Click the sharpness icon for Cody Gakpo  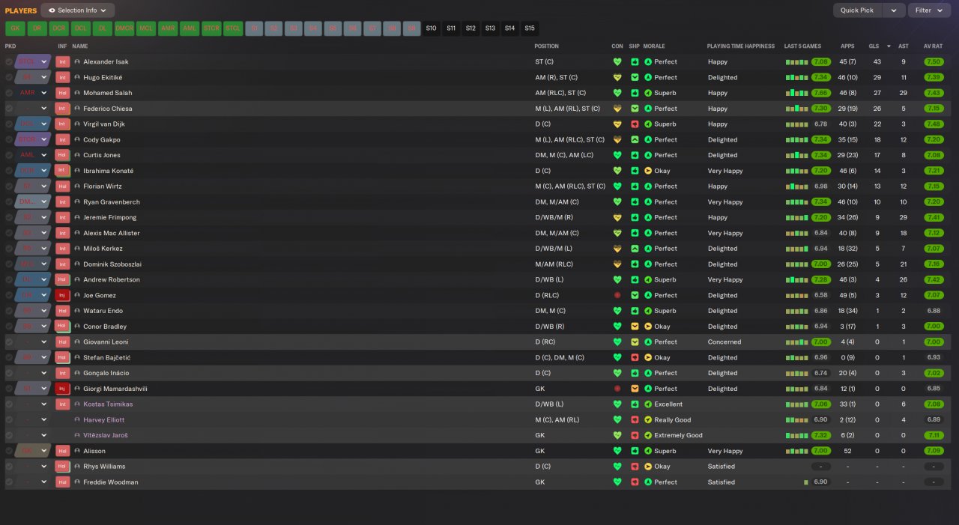click(635, 140)
